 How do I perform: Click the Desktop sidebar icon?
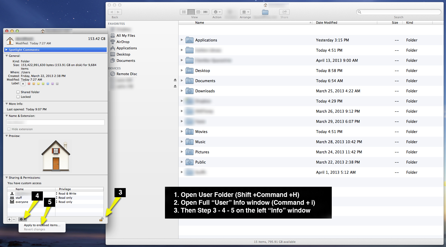(113, 54)
